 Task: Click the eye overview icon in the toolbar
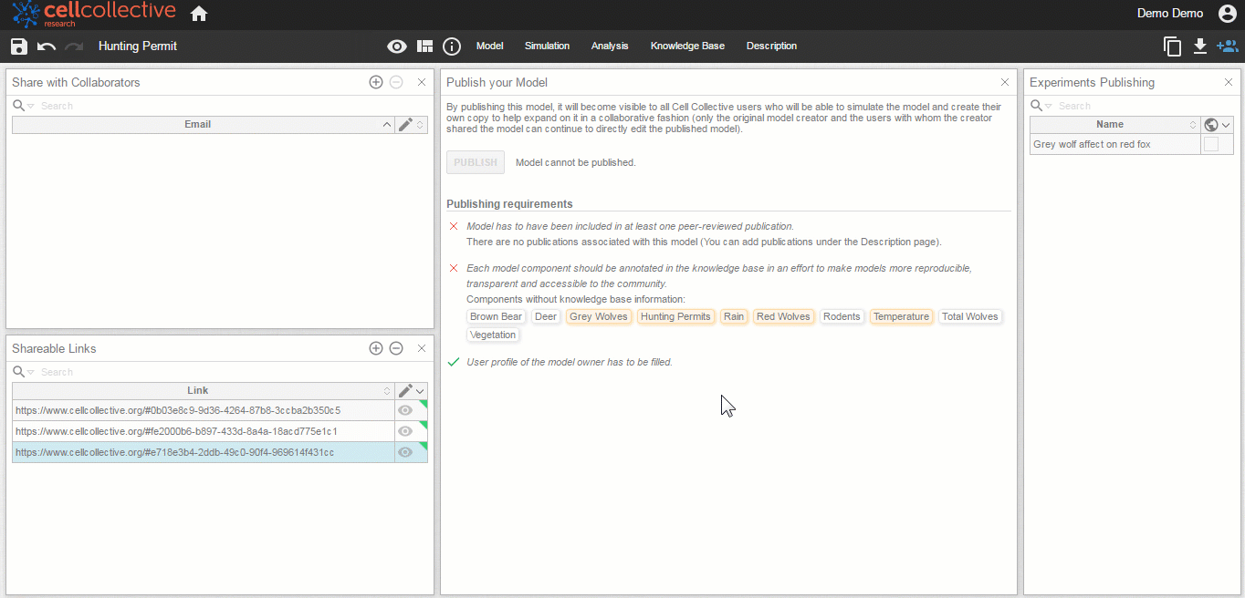click(396, 46)
